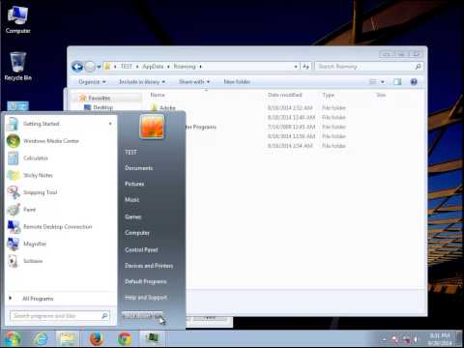Screen dimensions: 464x348
Task: Sort by Date modified column
Action: (285, 95)
